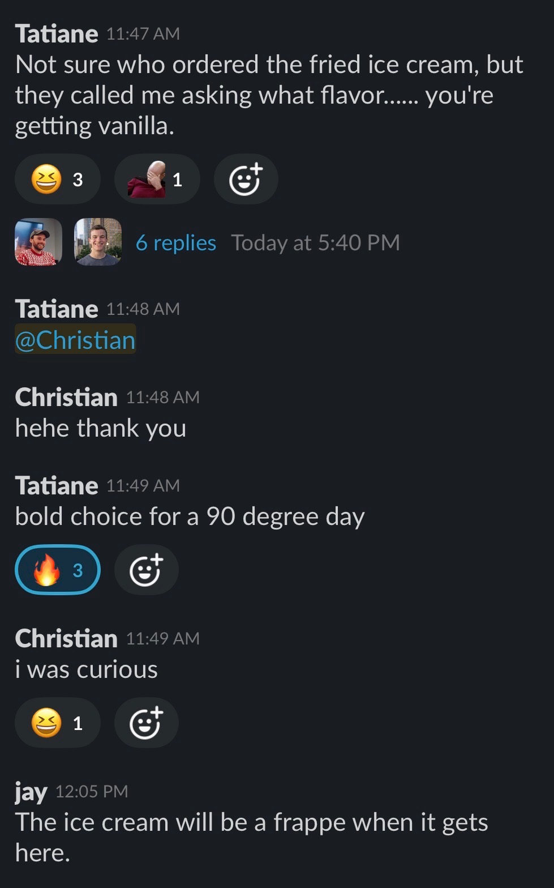Open Christian's profile from 'hehe thank you'
The width and height of the screenshot is (554, 888).
click(66, 397)
